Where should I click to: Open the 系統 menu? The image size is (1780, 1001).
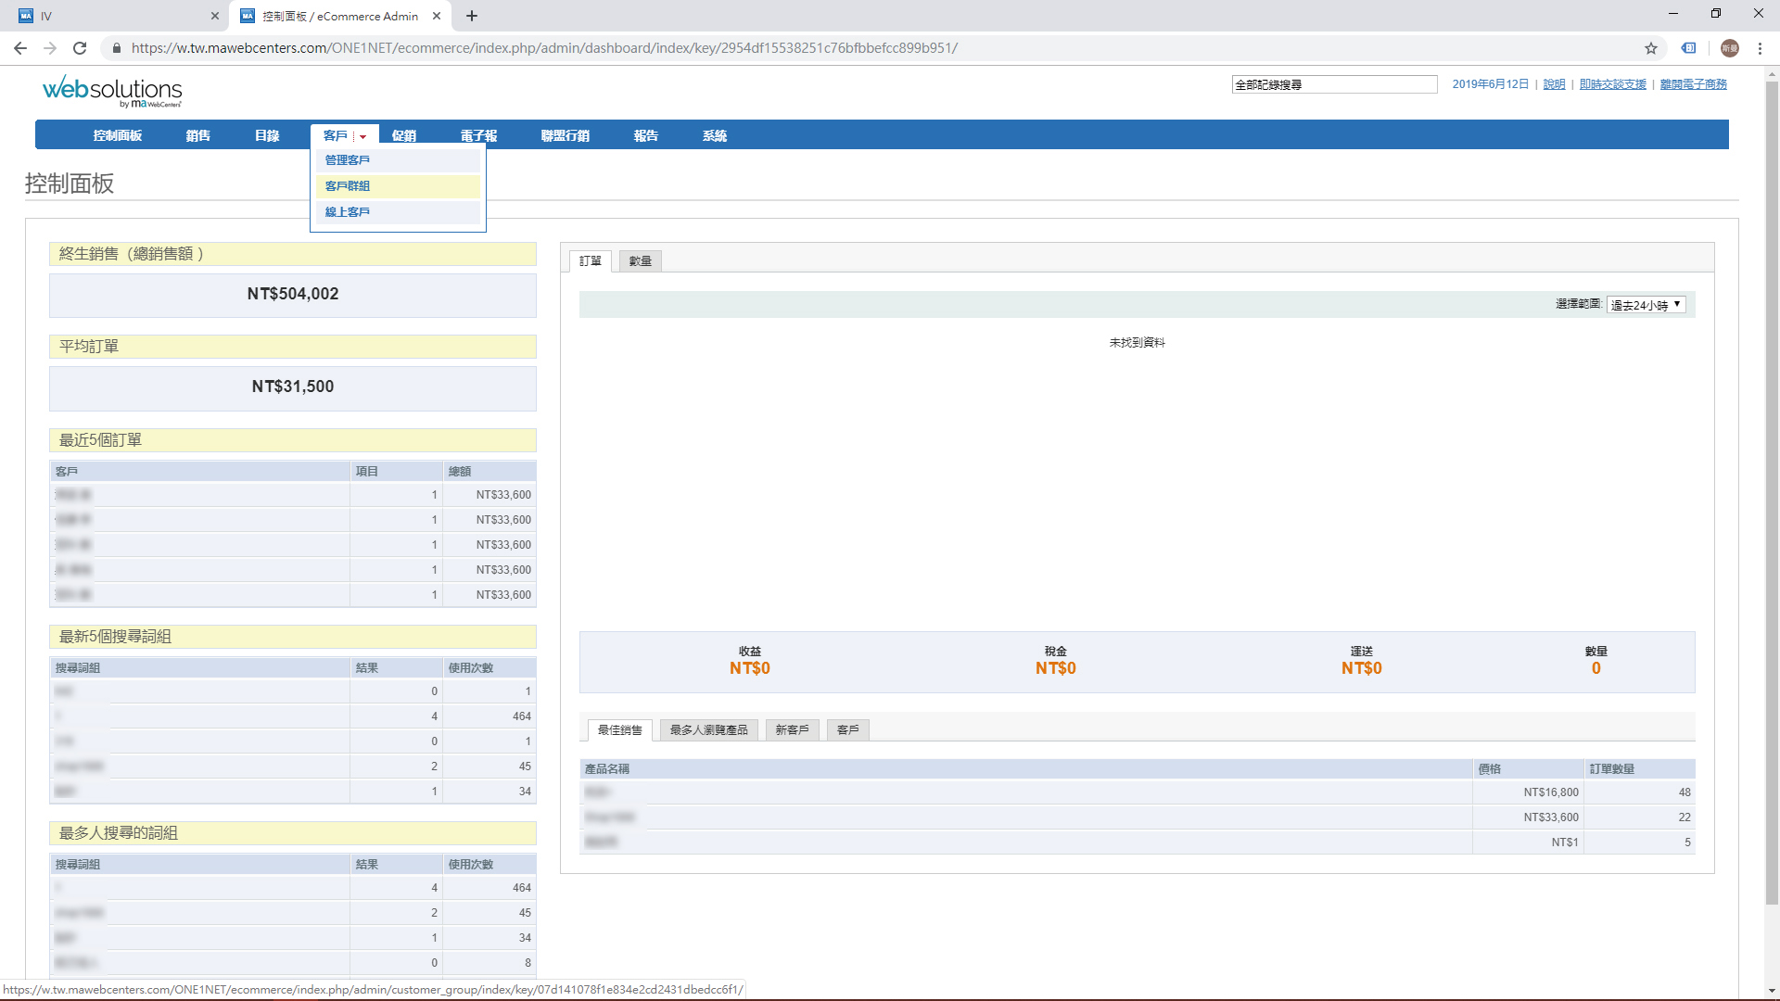click(715, 135)
